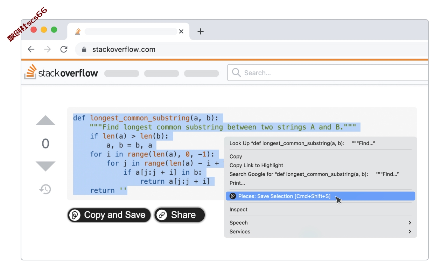Click the final line return ''

[x=108, y=190]
